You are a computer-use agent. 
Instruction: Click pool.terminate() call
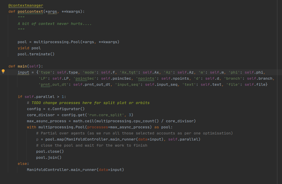click(x=36, y=54)
